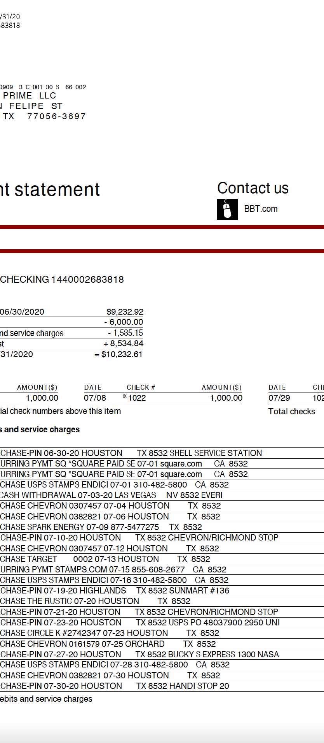Select the bold 's and service charges' heading

coord(40,430)
